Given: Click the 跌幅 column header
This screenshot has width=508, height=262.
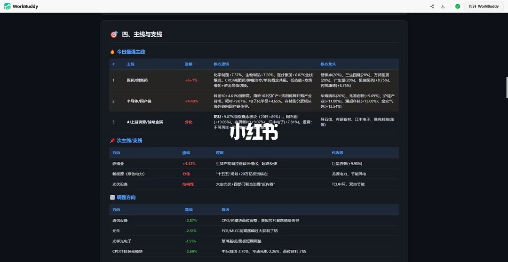Looking at the screenshot, I should tap(189, 209).
